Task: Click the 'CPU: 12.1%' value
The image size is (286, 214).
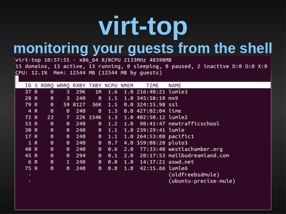Action: [x=31, y=73]
